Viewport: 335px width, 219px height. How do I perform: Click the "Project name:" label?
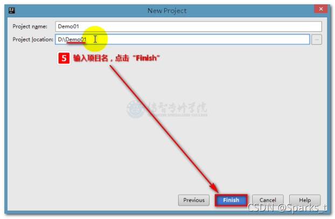30,26
